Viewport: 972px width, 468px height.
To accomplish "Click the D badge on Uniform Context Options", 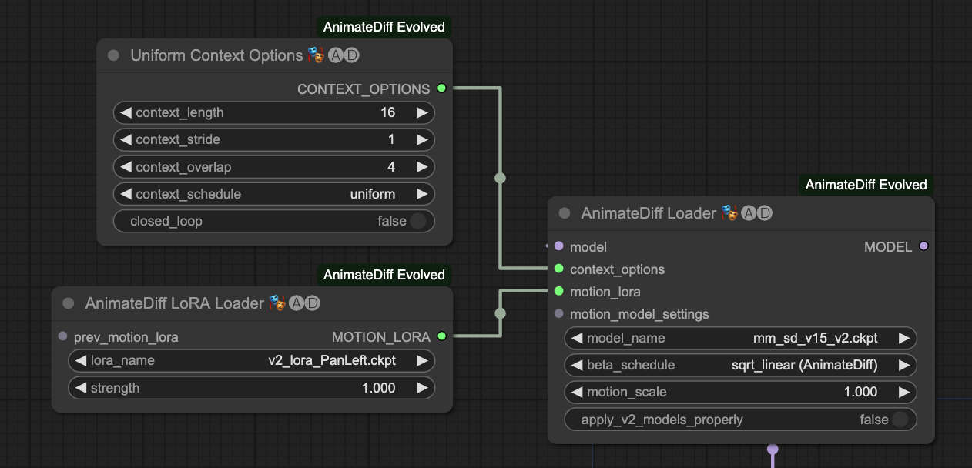I will coord(353,55).
